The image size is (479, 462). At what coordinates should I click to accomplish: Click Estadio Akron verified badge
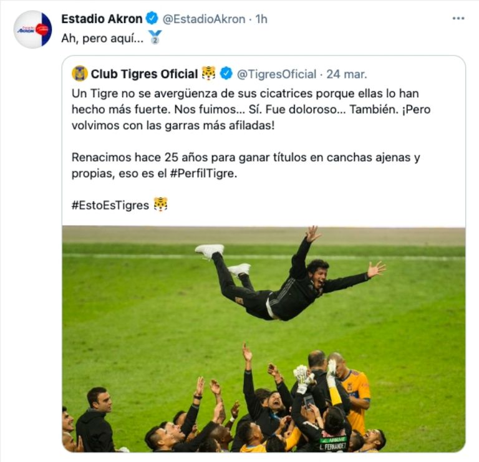click(152, 18)
